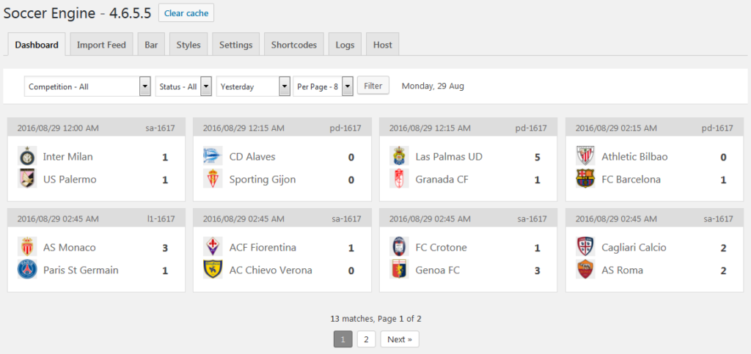Go to the Settings tab
The height and width of the screenshot is (354, 751).
coord(235,45)
